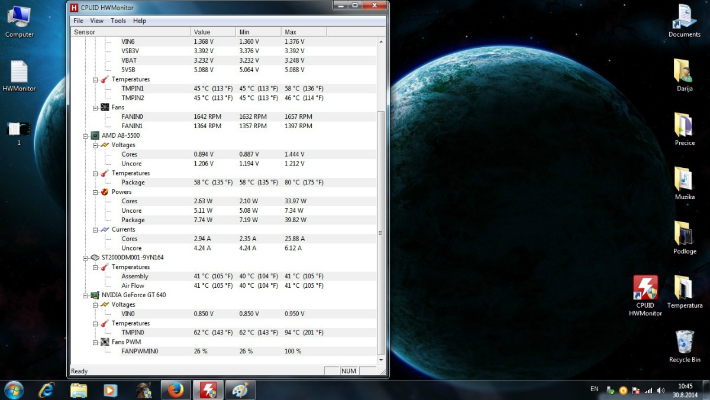Select the HWMonitor text file on desktop
The width and height of the screenshot is (710, 400).
(19, 77)
